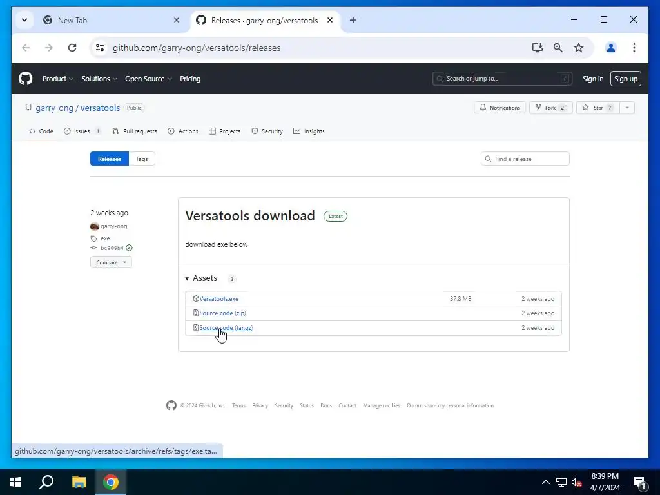Switch to the Issues tab
This screenshot has width=660, height=495.
click(82, 131)
